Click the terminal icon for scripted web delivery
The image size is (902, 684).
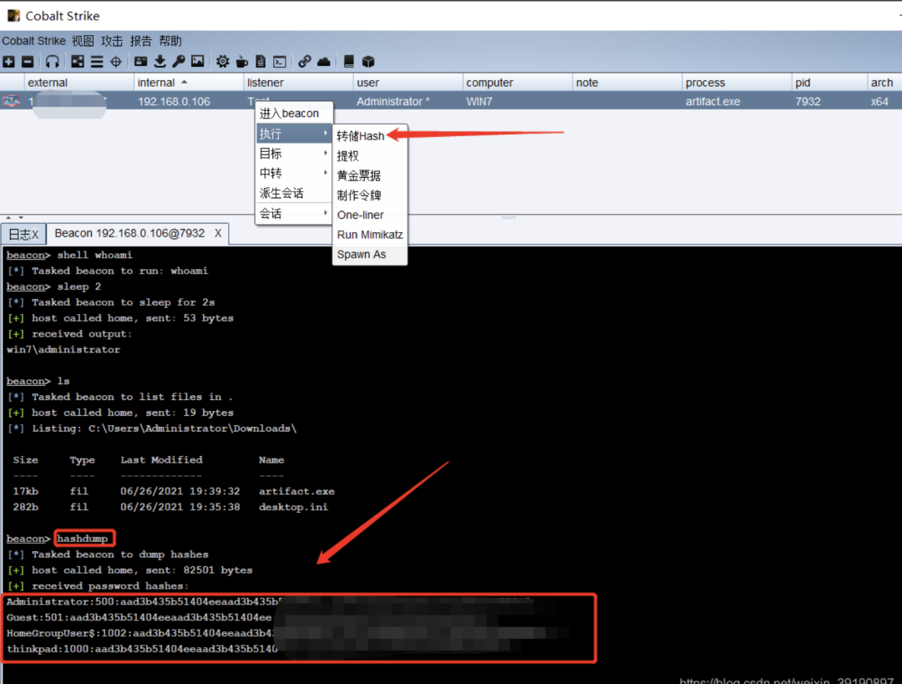pyautogui.click(x=280, y=62)
